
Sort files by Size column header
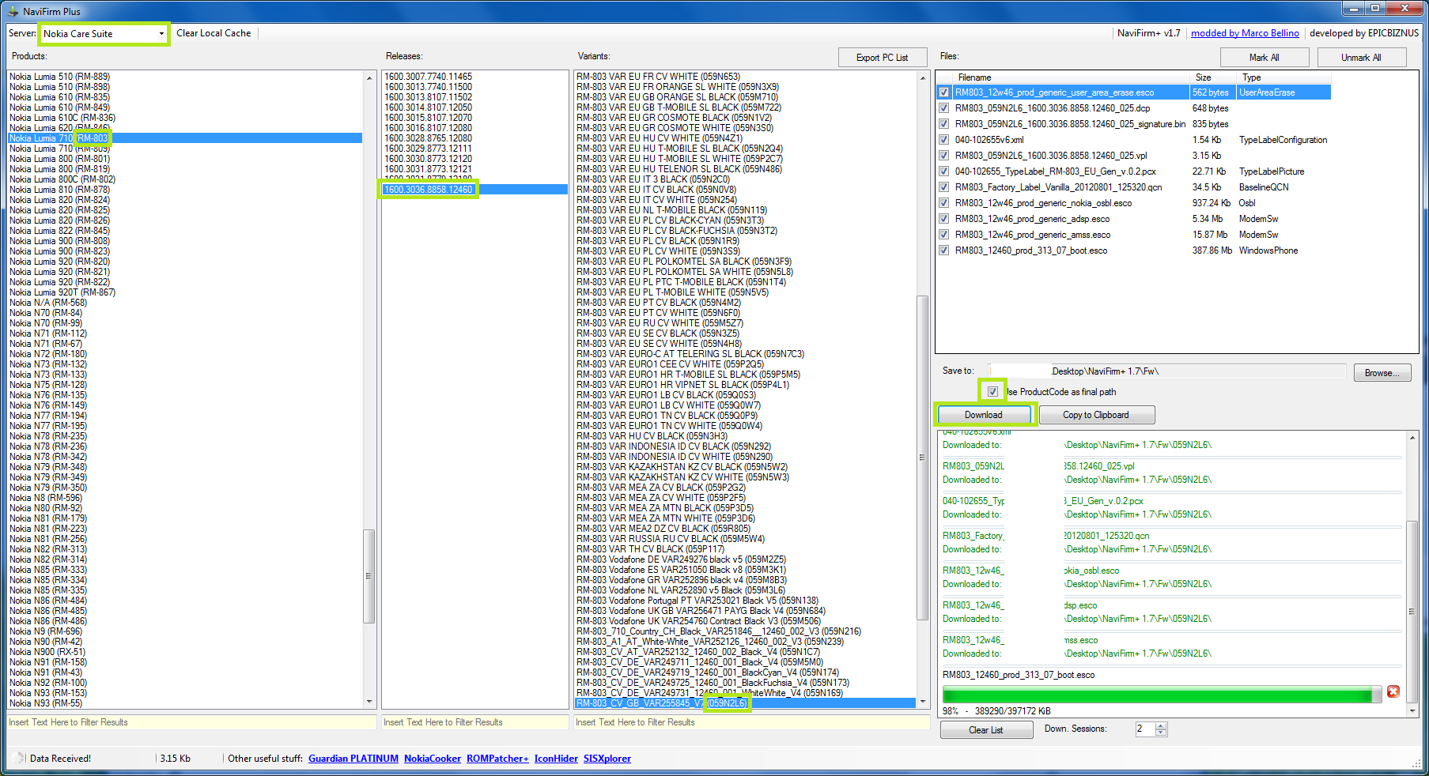[x=1213, y=77]
